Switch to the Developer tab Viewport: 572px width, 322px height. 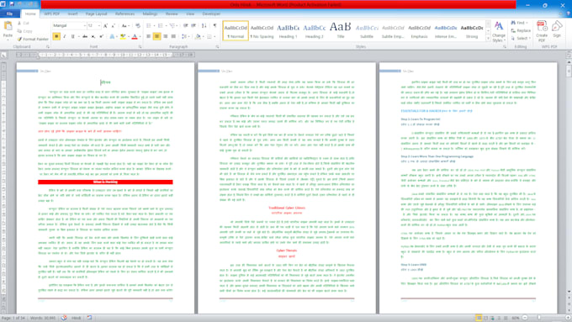[211, 13]
